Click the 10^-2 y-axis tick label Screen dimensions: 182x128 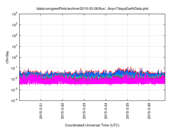point(14,79)
